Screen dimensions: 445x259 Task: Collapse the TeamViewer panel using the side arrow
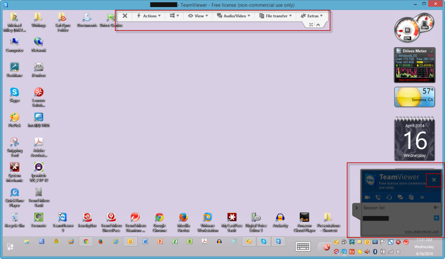(x=356, y=208)
